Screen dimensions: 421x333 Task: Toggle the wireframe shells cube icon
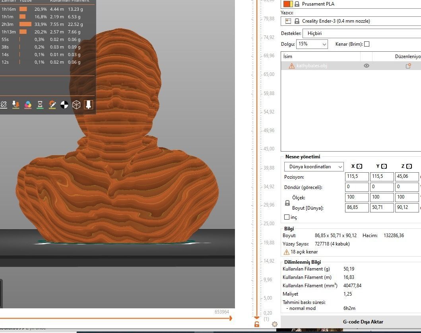tap(76, 105)
